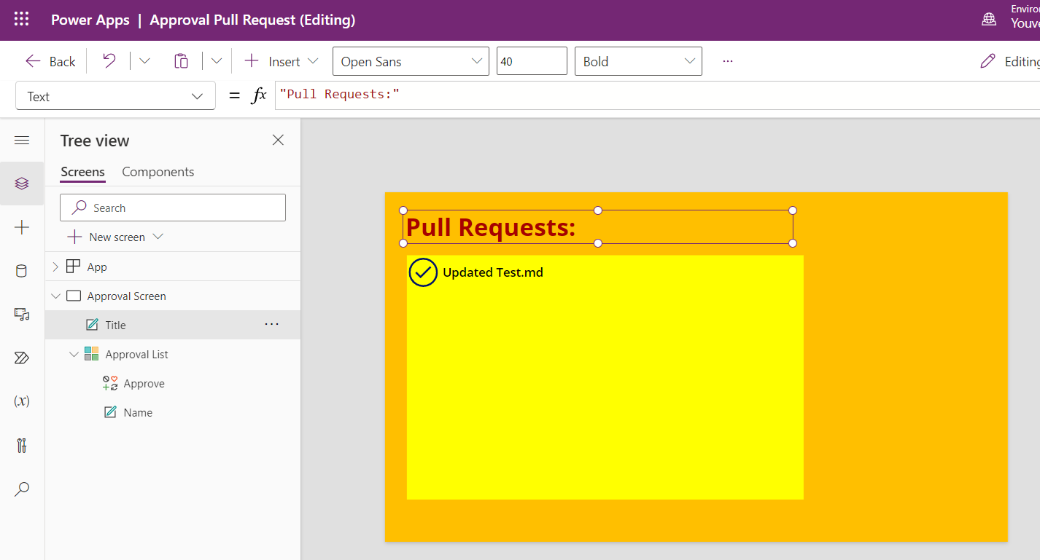Image resolution: width=1040 pixels, height=560 pixels.
Task: Collapse the Approval Screen tree node
Action: coord(56,296)
